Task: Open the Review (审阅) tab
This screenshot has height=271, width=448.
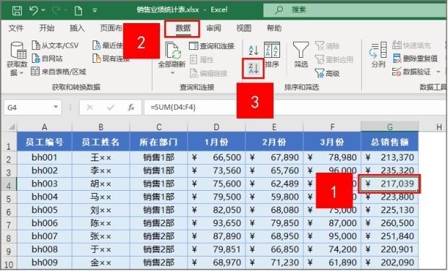Action: point(214,28)
